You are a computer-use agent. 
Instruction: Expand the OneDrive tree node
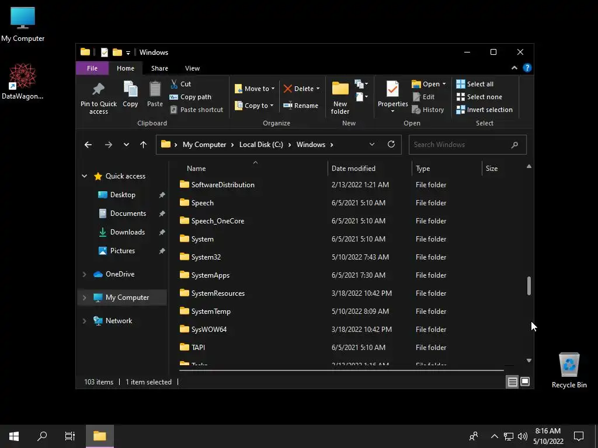[84, 274]
